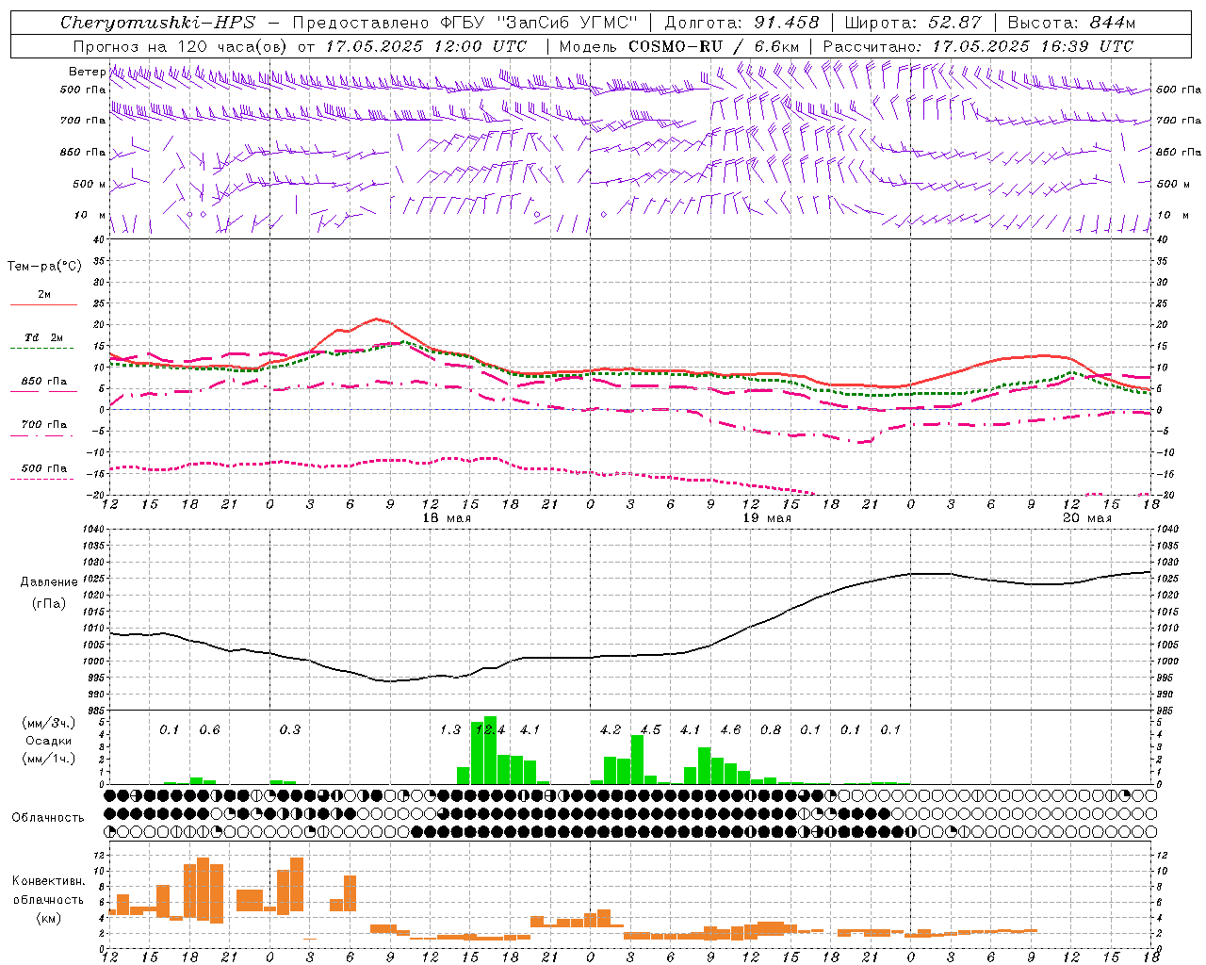1206x965 pixels.
Task: Select the latitude value Широта: 52.87
Action: (x=913, y=23)
